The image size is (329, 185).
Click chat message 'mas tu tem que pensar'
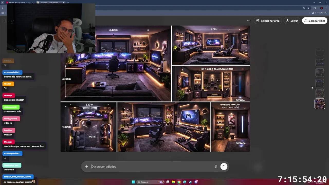(x=24, y=146)
